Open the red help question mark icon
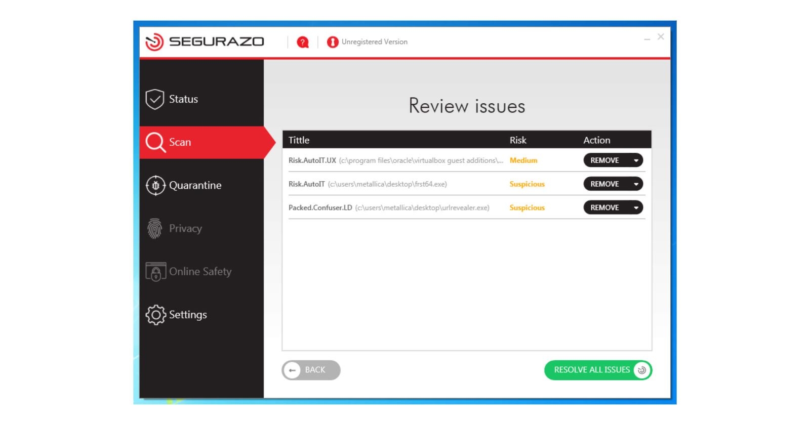The width and height of the screenshot is (810, 425). pos(303,42)
